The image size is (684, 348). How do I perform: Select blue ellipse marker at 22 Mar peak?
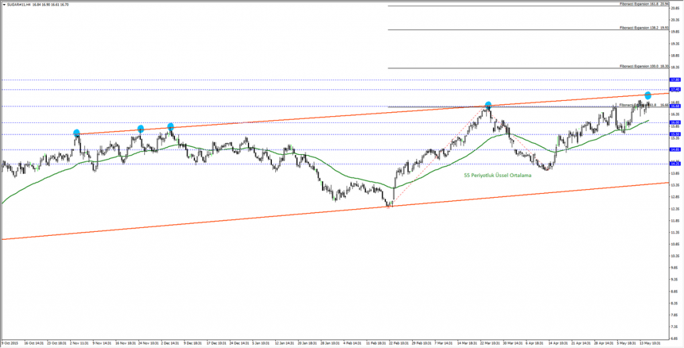[x=488, y=105]
